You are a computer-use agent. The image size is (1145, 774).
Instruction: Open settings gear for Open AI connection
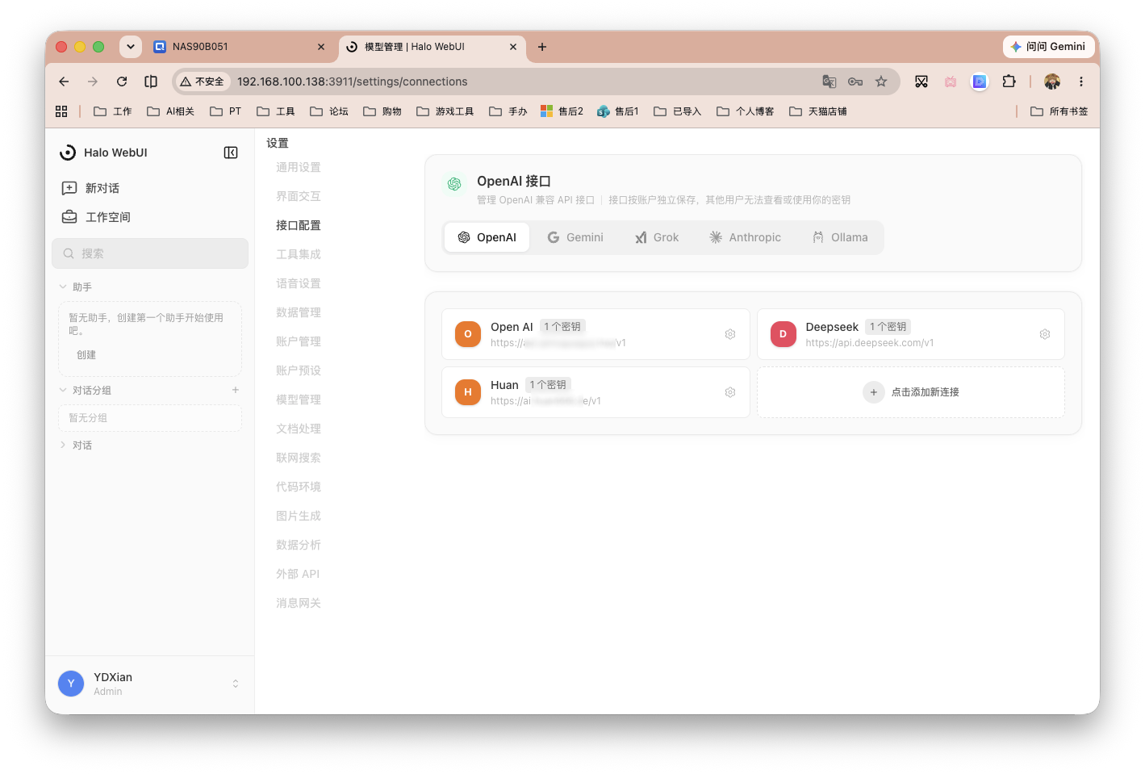[730, 334]
